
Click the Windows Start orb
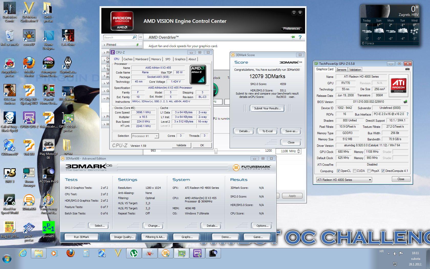point(7,258)
